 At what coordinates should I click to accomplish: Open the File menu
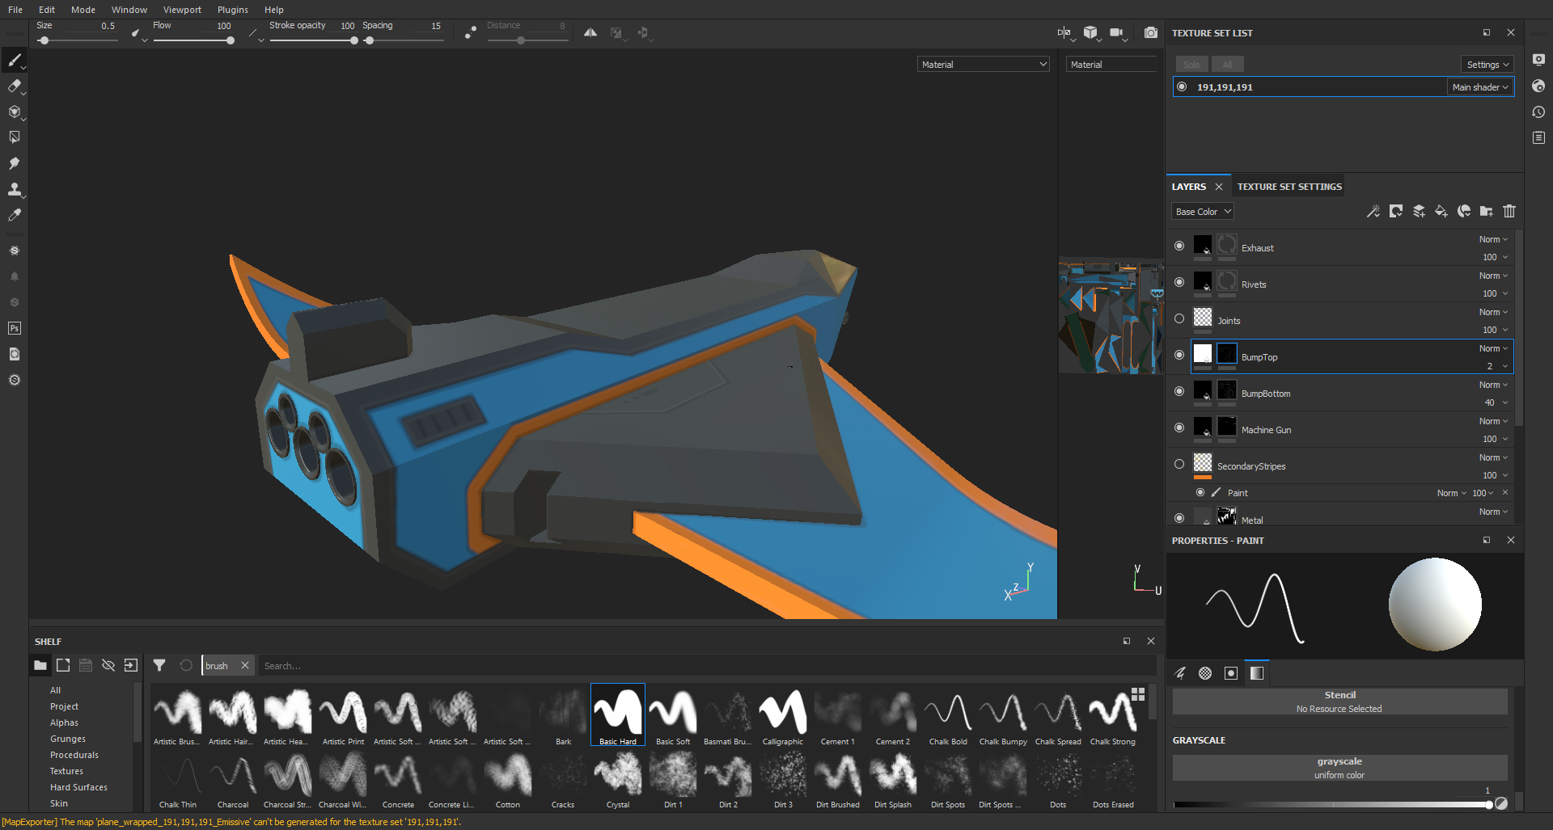point(15,10)
